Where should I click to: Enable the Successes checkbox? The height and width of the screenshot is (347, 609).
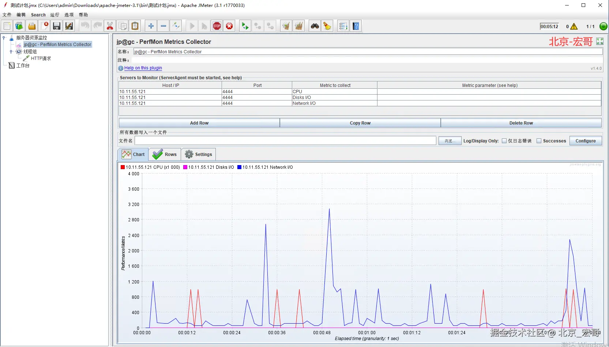point(539,141)
